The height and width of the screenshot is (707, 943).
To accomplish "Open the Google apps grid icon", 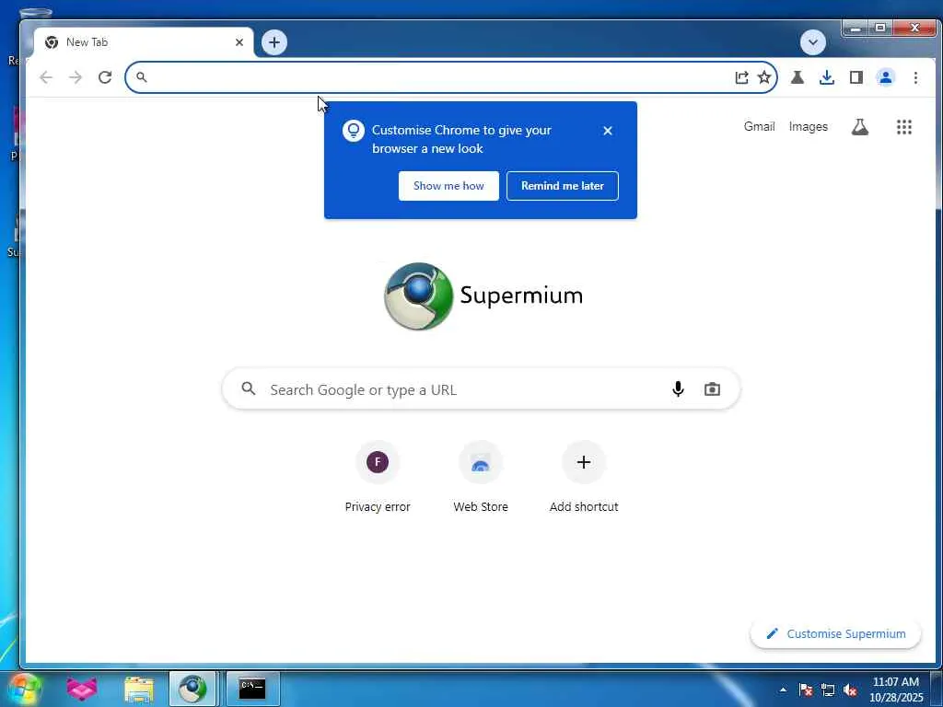I will tap(904, 127).
